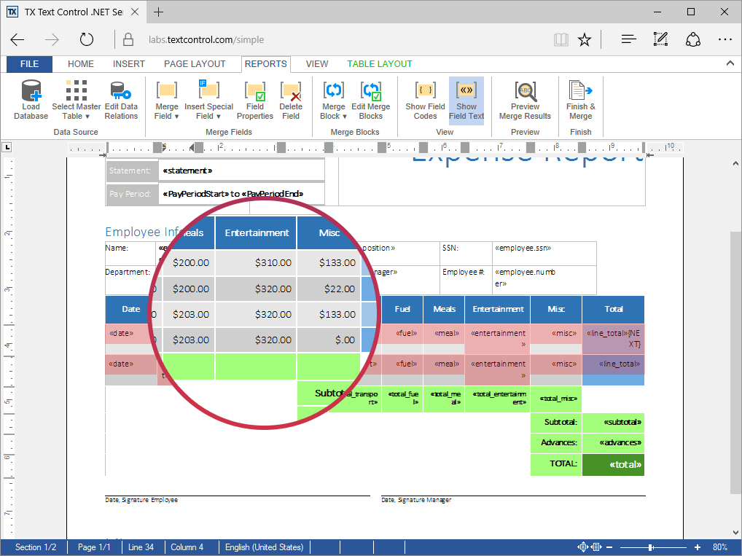This screenshot has height=556, width=742.
Task: Click the Load Database icon
Action: 31,92
